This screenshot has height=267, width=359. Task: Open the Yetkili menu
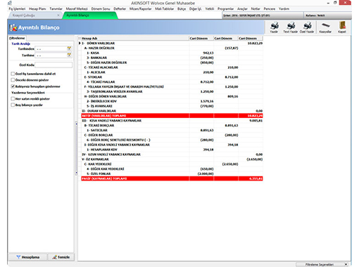(210, 8)
